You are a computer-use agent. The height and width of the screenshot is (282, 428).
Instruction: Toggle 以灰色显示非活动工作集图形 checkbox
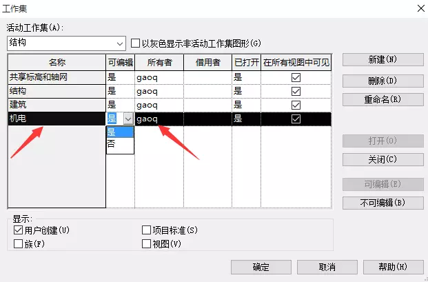coord(136,43)
